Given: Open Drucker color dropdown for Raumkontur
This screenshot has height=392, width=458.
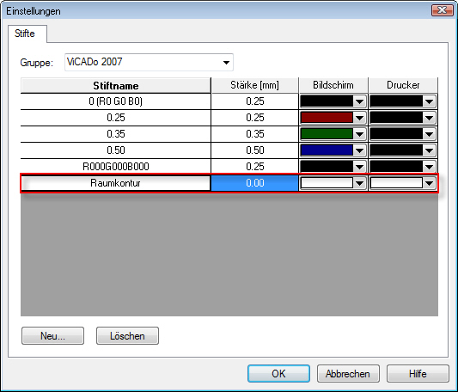Looking at the screenshot, I should pyautogui.click(x=430, y=183).
